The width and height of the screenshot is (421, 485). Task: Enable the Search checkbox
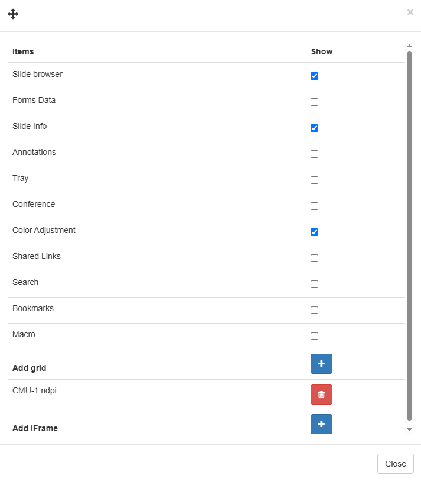click(315, 284)
